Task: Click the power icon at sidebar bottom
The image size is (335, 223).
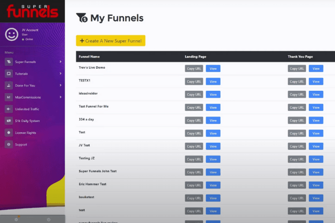Action: (49, 219)
